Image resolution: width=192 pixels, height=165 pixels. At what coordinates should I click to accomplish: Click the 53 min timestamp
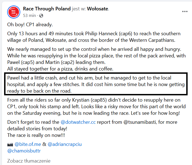(29, 16)
